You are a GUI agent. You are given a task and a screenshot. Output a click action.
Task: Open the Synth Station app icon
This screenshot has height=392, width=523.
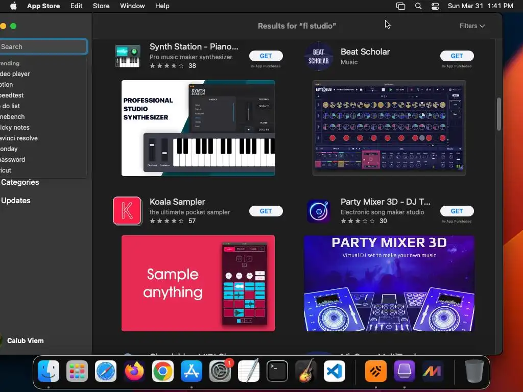click(127, 56)
